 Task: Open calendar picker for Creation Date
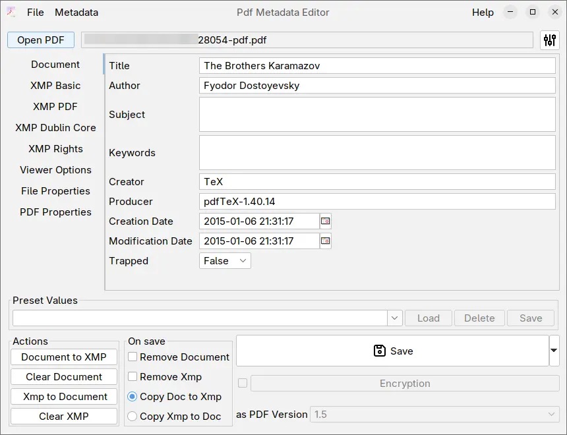coord(325,221)
